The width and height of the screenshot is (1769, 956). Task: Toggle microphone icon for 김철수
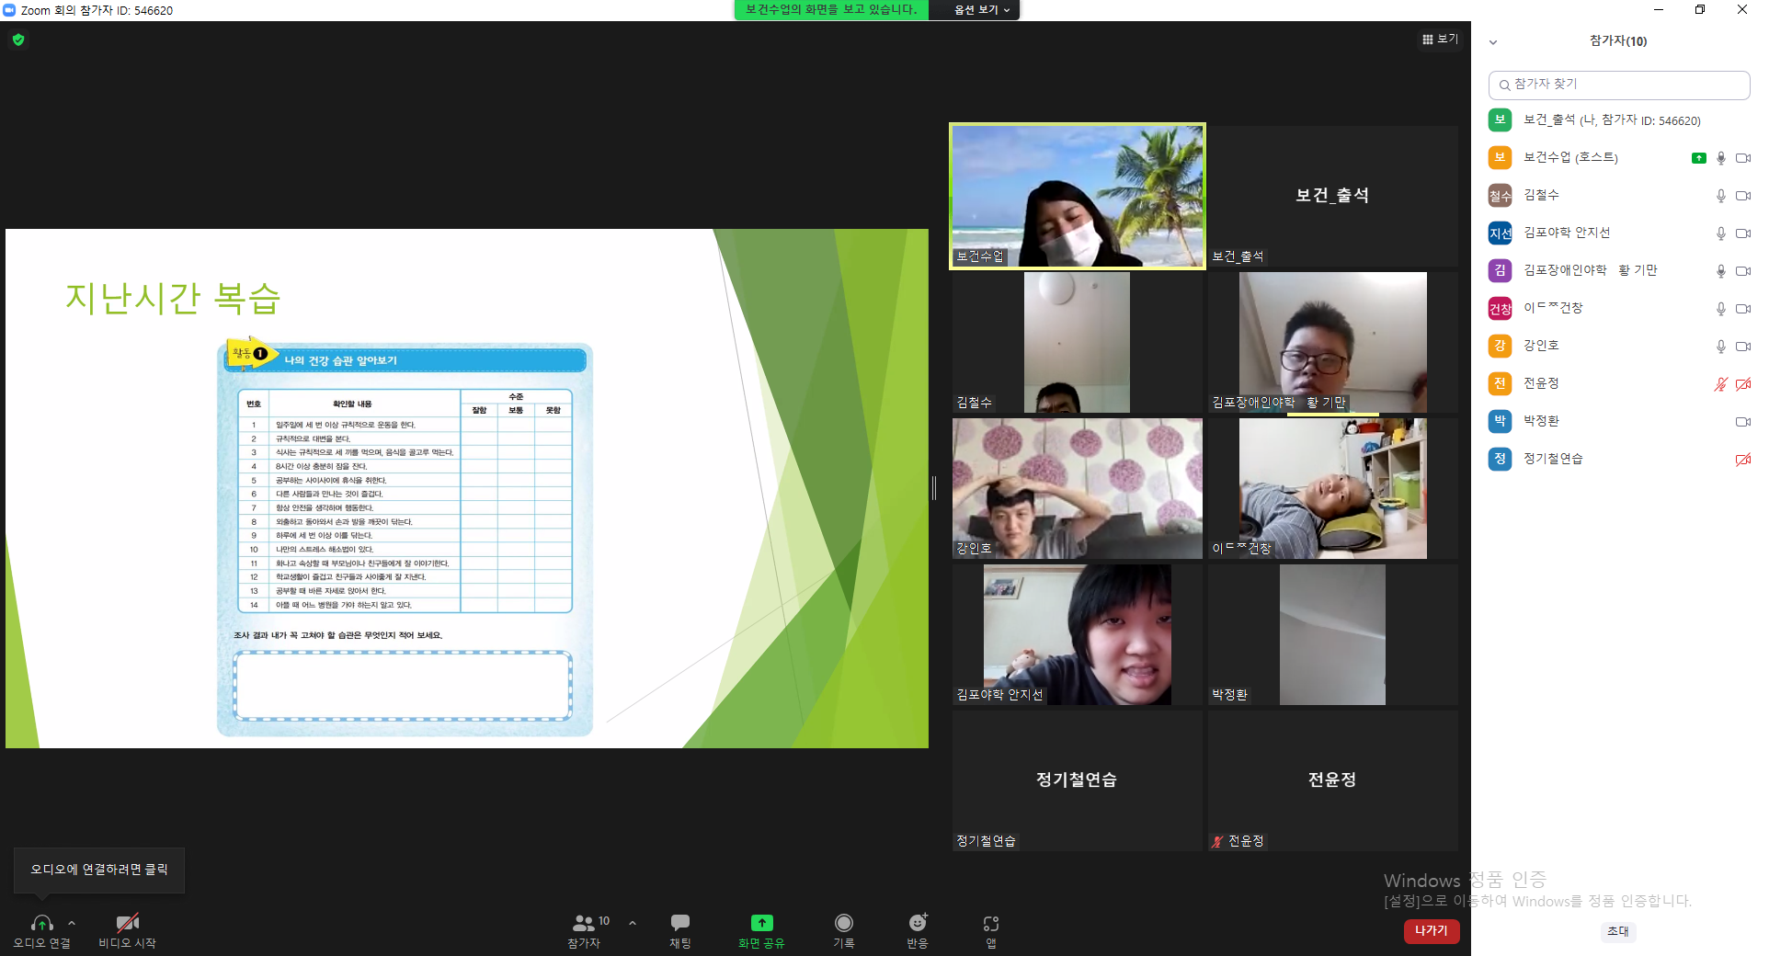1720,196
